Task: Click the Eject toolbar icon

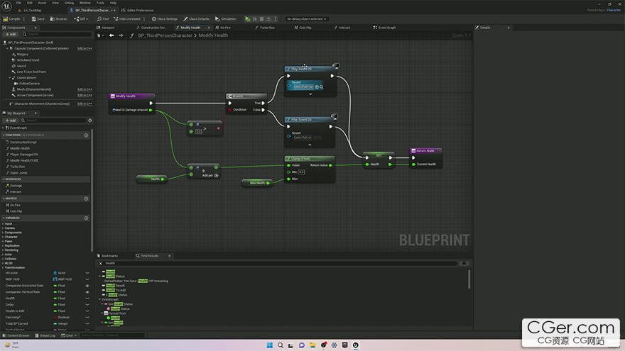Action: coord(268,18)
